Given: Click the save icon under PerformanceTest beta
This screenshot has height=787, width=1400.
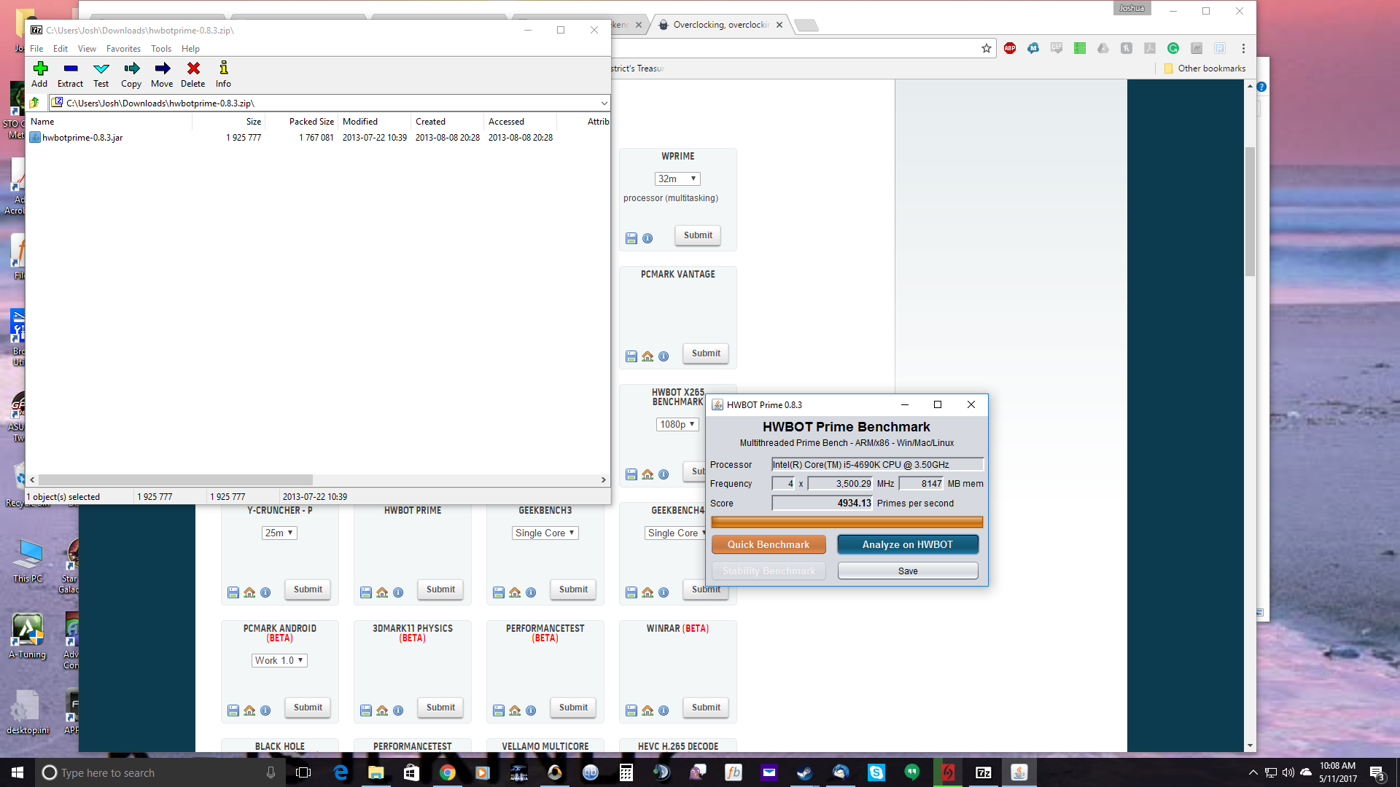Looking at the screenshot, I should pos(499,710).
